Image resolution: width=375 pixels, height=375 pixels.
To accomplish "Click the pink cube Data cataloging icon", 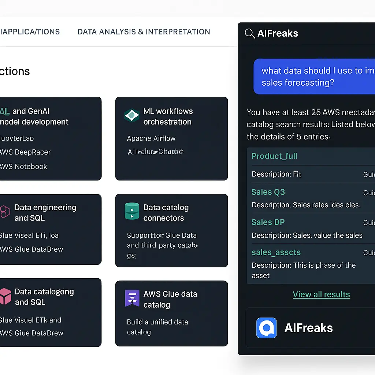I will pos(5,296).
